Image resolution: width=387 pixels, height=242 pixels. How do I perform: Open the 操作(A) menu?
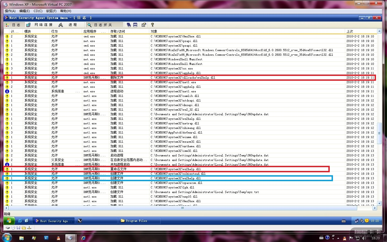pos(10,11)
